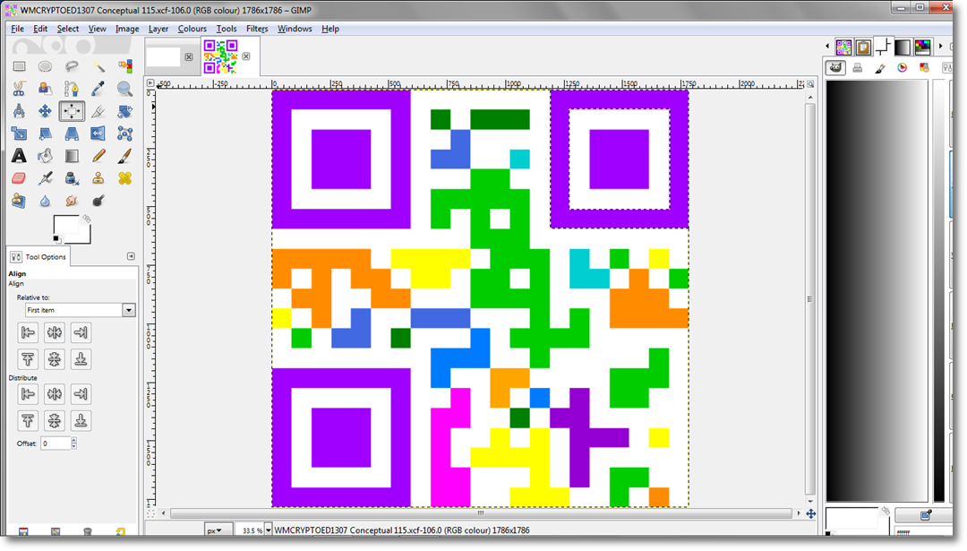Show previous dock tabs with left arrow
The image size is (967, 551).
point(827,47)
